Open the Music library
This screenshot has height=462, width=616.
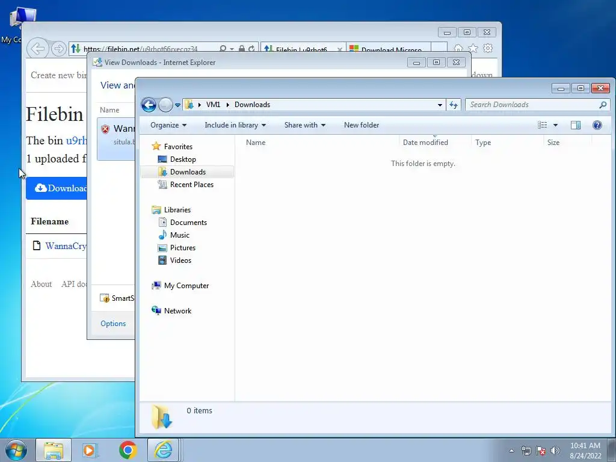179,235
